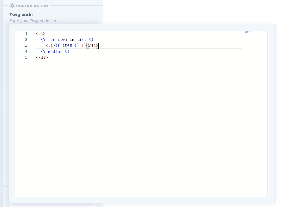Click the Configuration gear icon
The height and width of the screenshot is (207, 281).
[12, 6]
